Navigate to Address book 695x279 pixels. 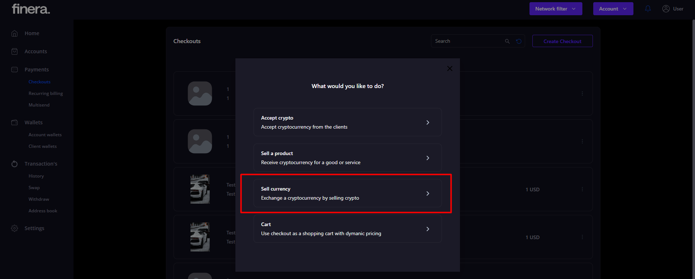click(43, 211)
